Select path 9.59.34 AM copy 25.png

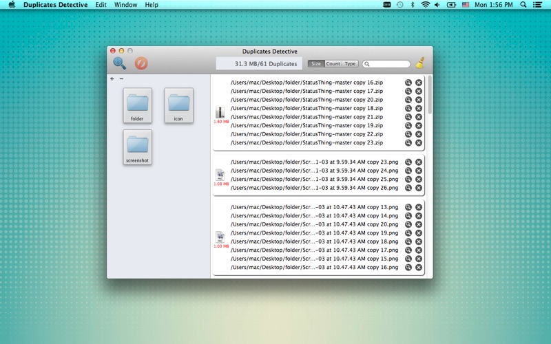pyautogui.click(x=315, y=179)
